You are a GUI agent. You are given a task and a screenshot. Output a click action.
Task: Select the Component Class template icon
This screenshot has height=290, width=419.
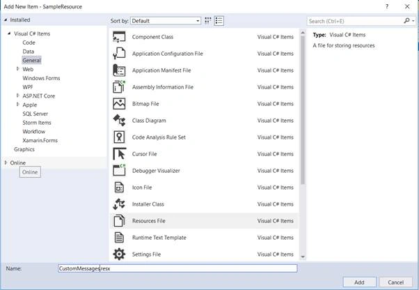[x=119, y=37]
